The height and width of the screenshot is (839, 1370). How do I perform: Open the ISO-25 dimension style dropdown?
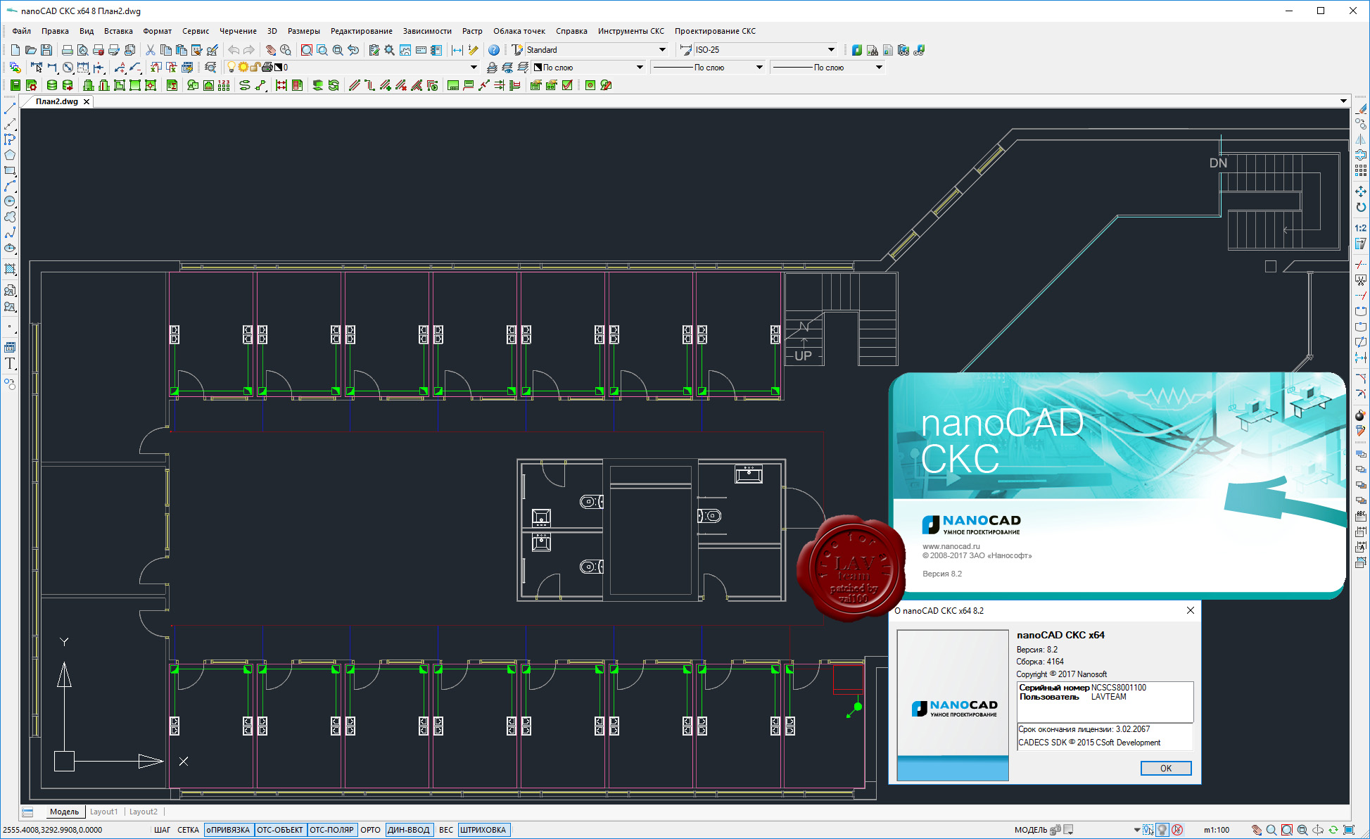(831, 50)
